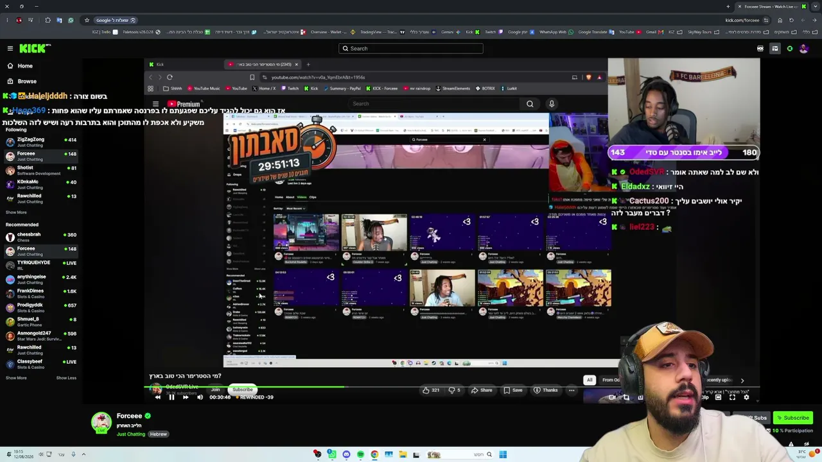This screenshot has width=822, height=462.
Task: Open the browser extensions puzzle icon
Action: (x=48, y=20)
